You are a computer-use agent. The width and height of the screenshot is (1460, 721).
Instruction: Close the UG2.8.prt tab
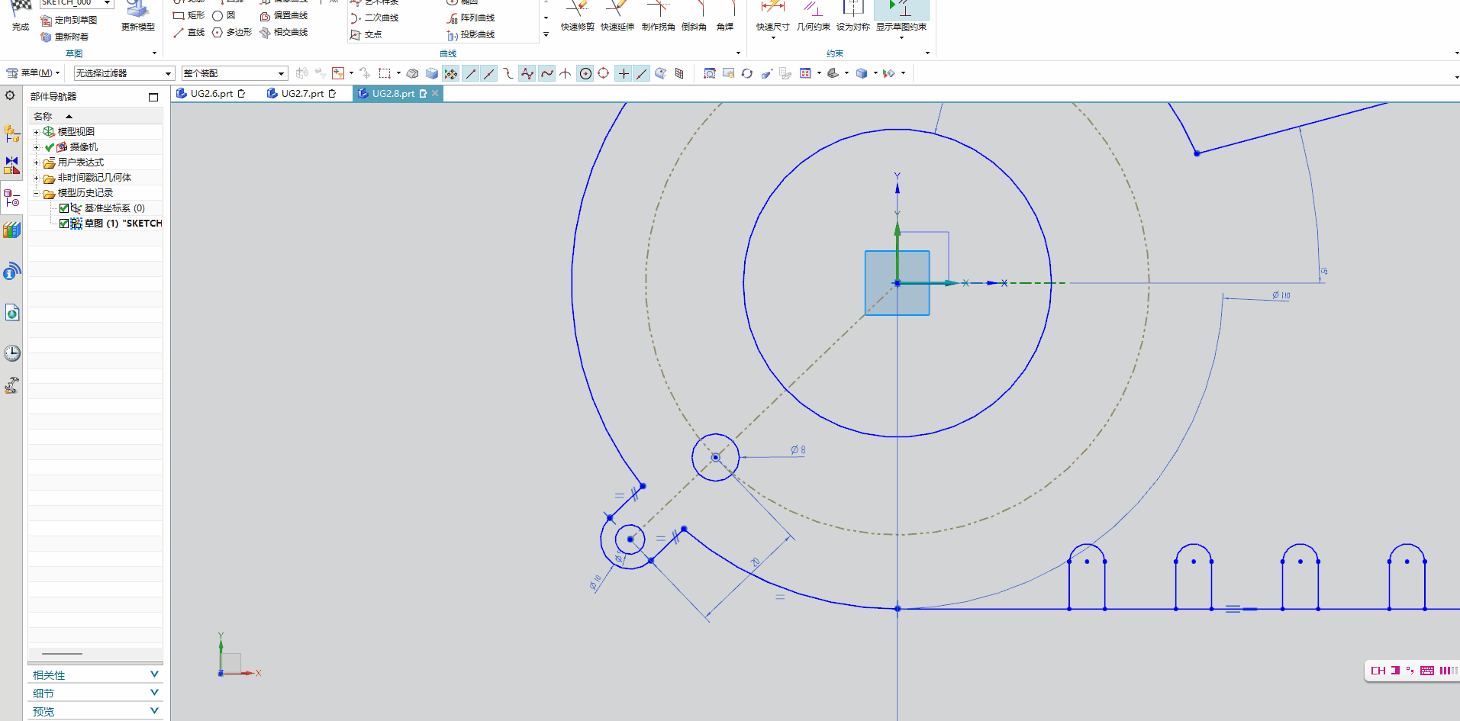click(x=435, y=93)
